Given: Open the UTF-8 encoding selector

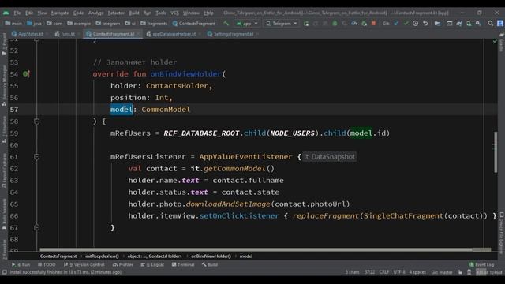Looking at the screenshot, I should pyautogui.click(x=399, y=272).
